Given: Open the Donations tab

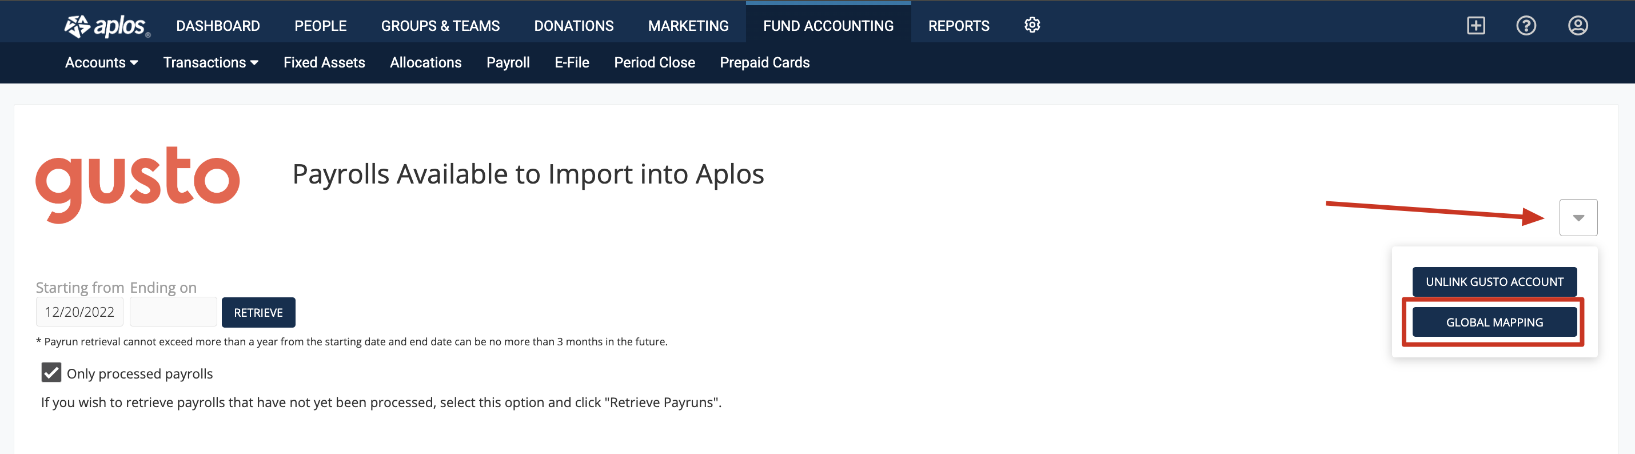Looking at the screenshot, I should coord(574,25).
